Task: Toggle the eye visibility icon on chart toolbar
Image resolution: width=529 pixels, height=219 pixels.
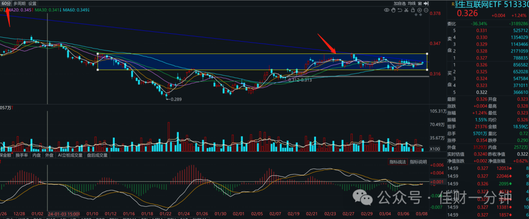Action: coord(386,10)
